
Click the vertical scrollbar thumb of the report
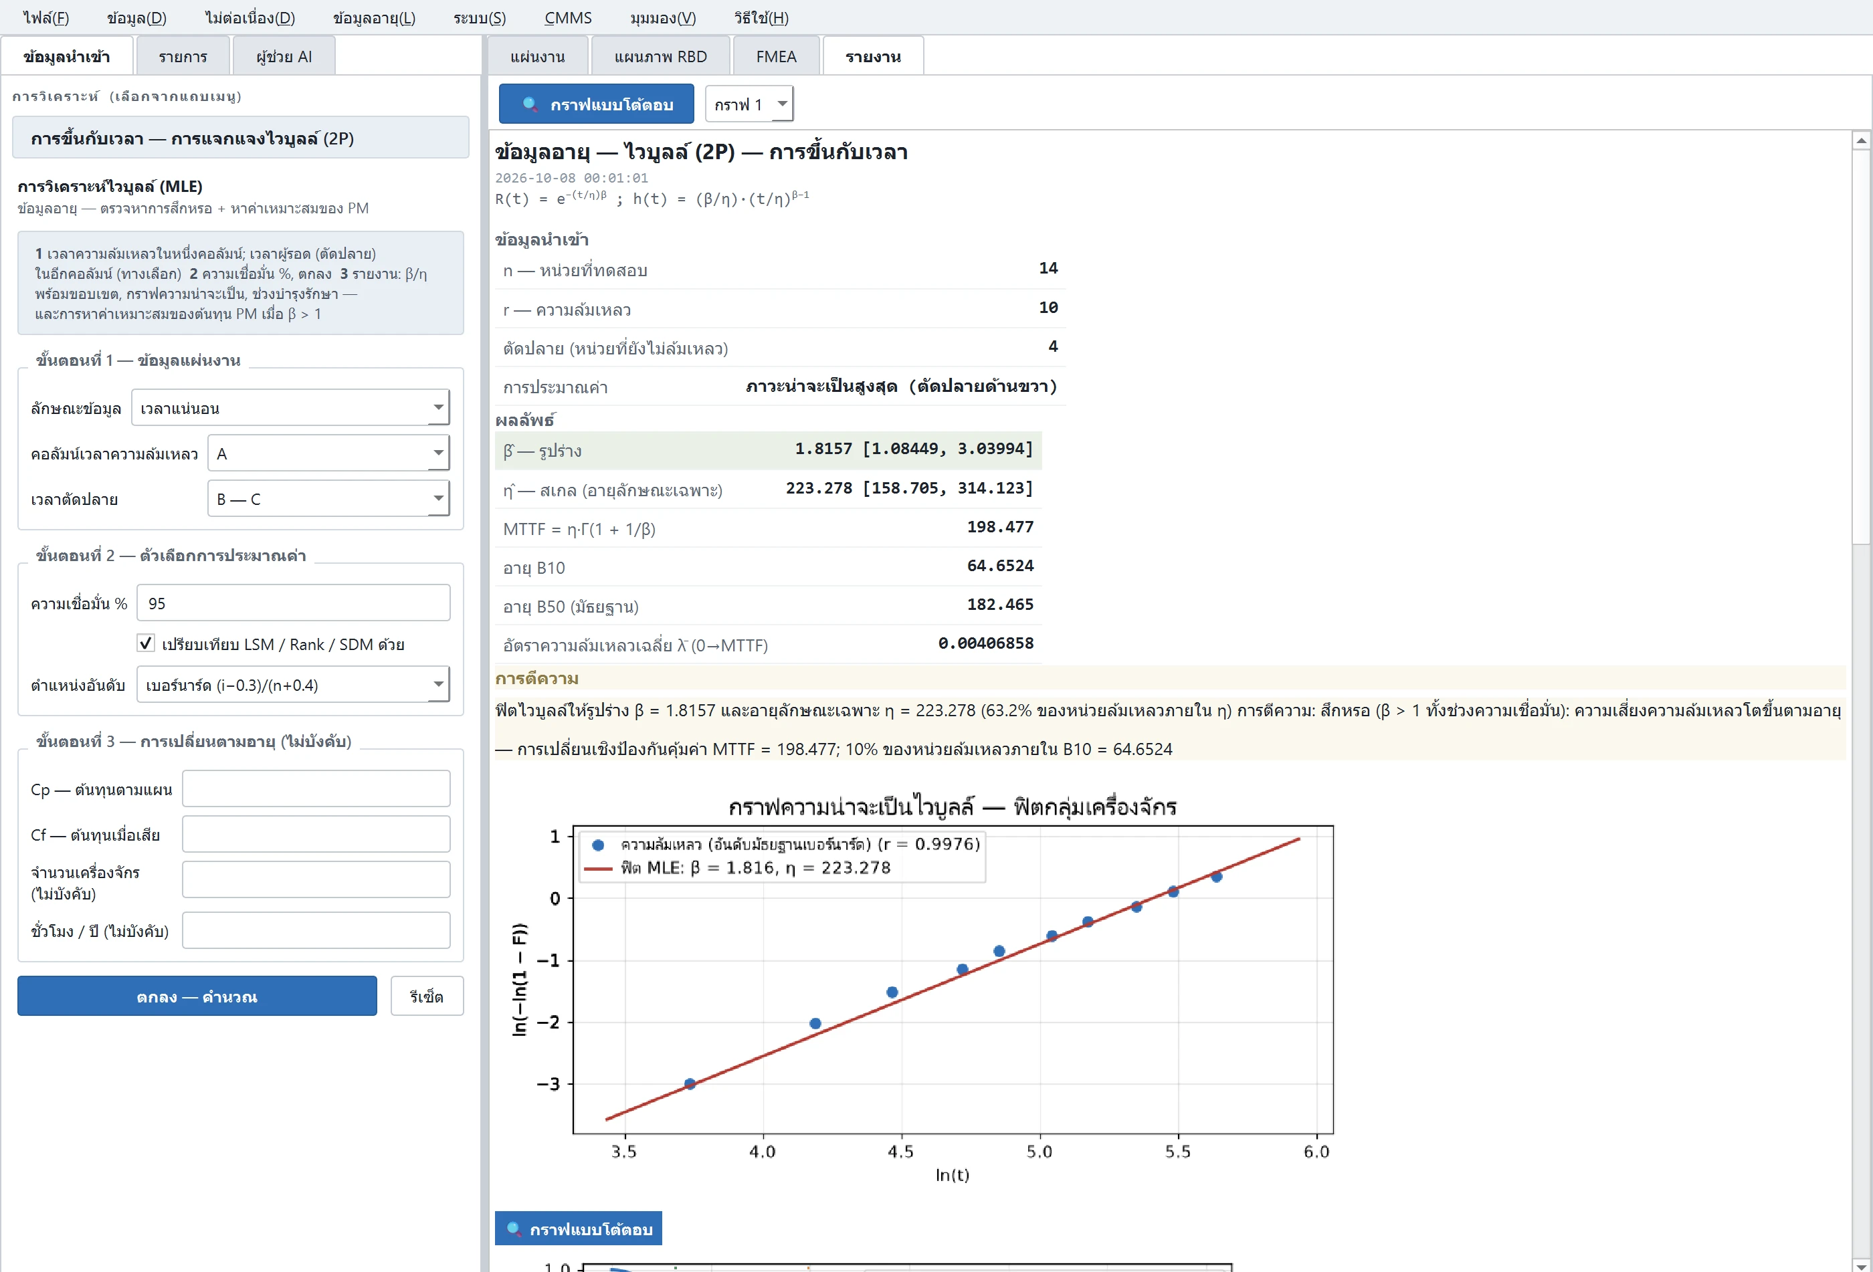click(x=1861, y=347)
